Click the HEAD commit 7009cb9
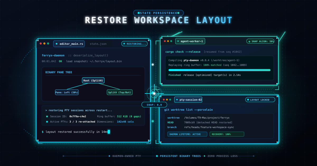 pyautogui.click(x=190, y=123)
